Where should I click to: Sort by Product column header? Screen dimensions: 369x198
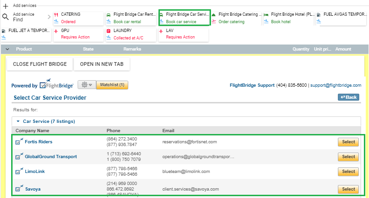[x=24, y=49]
